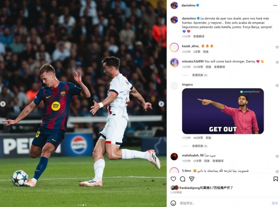Share the post via paper plane icon
Viewport: 280px width, 207px height.
point(192,179)
